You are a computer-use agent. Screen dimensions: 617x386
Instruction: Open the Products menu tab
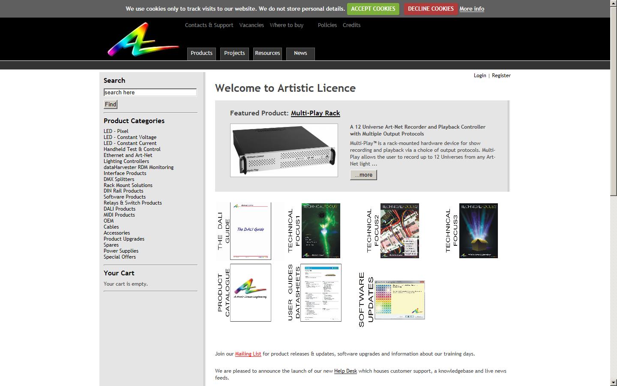[x=201, y=53]
